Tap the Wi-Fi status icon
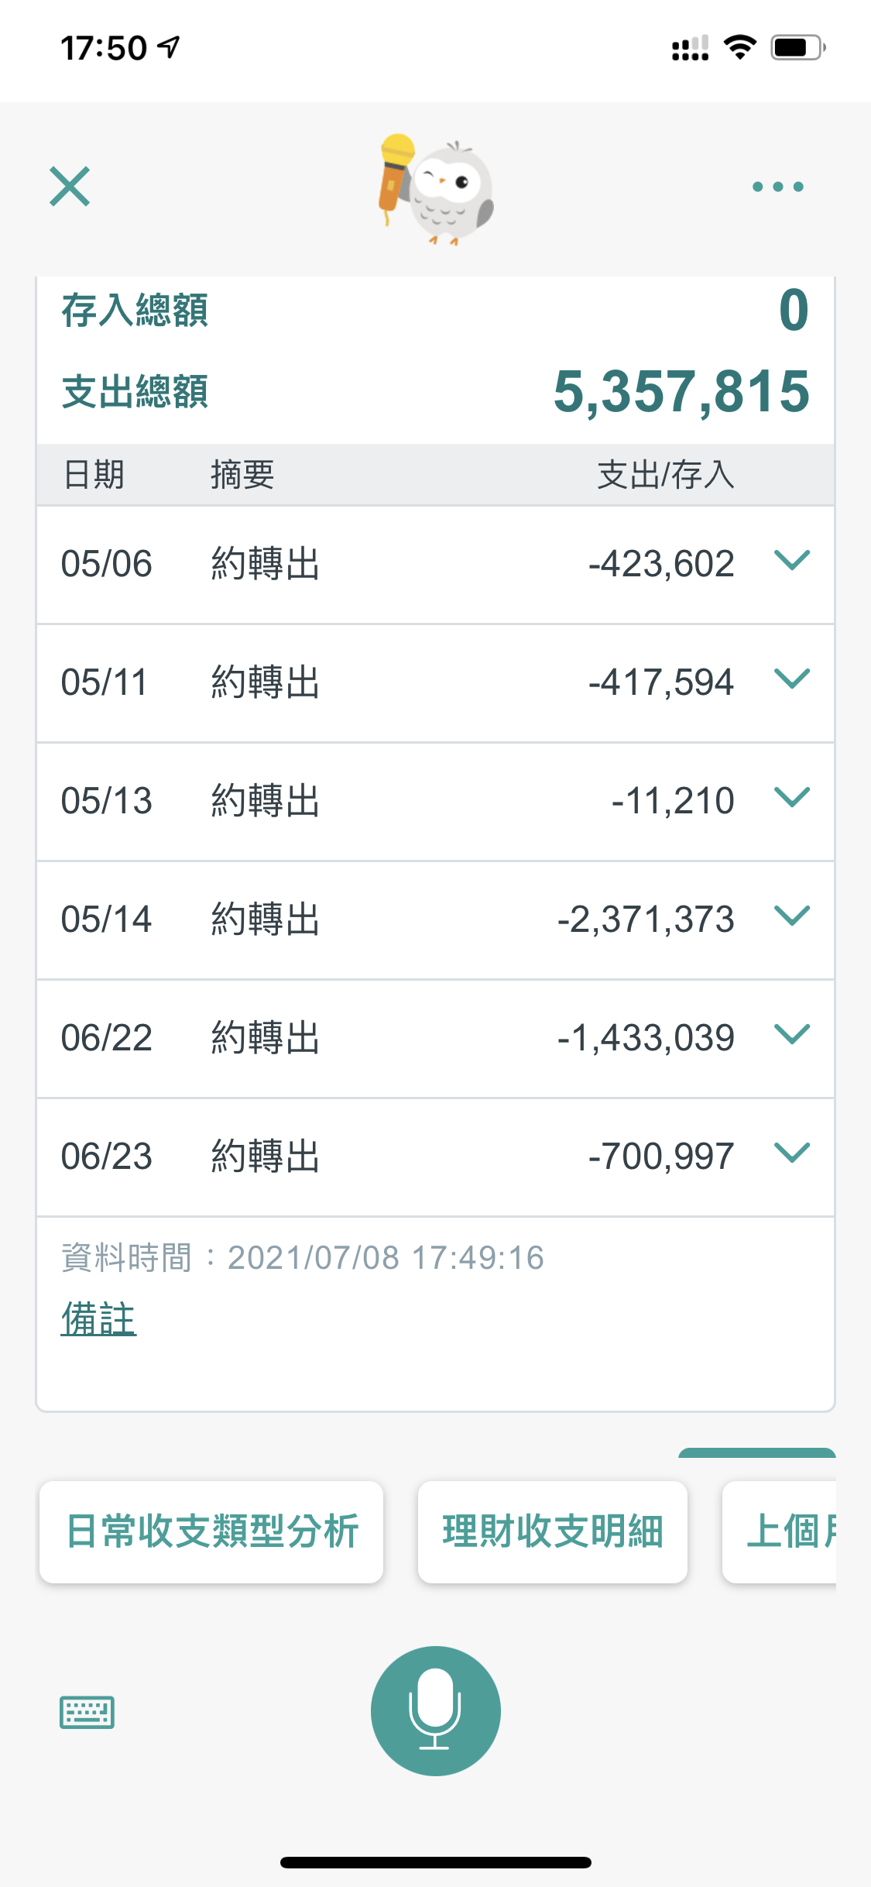 pyautogui.click(x=740, y=47)
